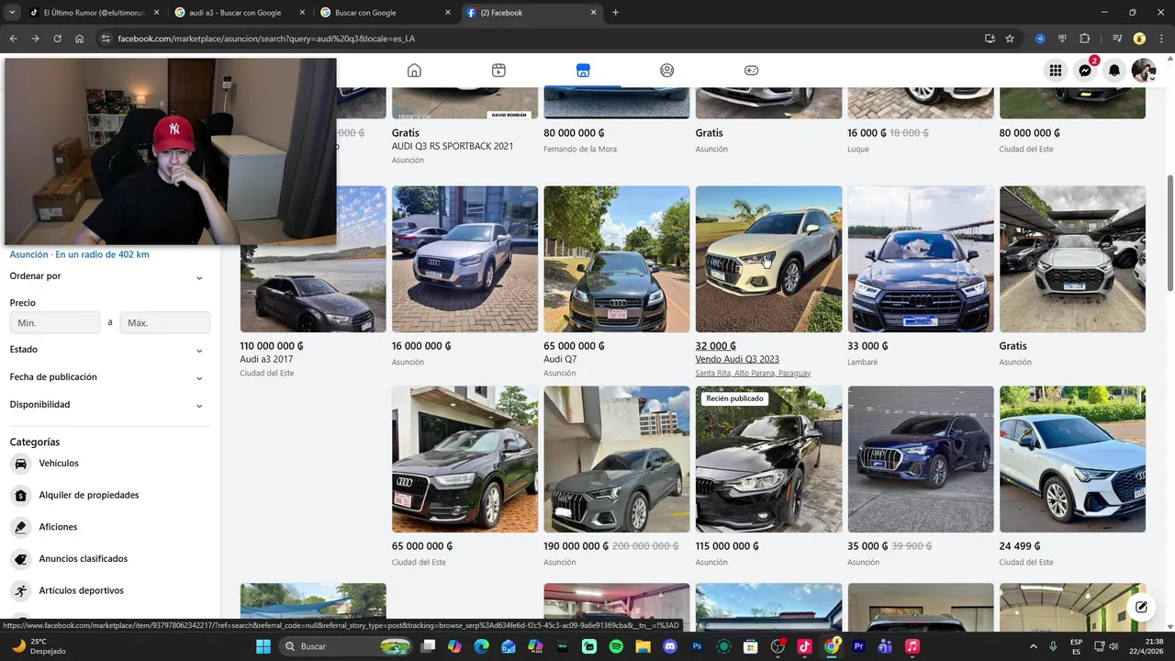The image size is (1175, 661).
Task: Open the Gaming controller icon
Action: click(751, 71)
